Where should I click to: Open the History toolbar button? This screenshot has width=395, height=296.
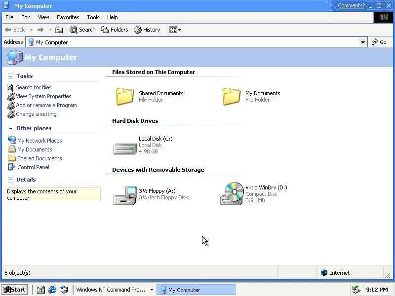click(147, 30)
